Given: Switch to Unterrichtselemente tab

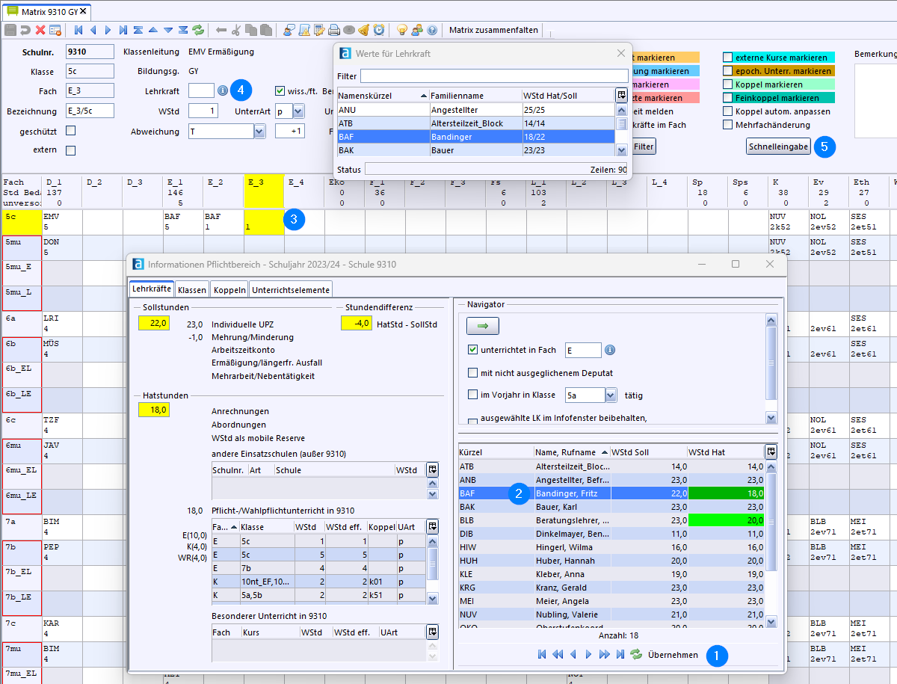Looking at the screenshot, I should 291,290.
